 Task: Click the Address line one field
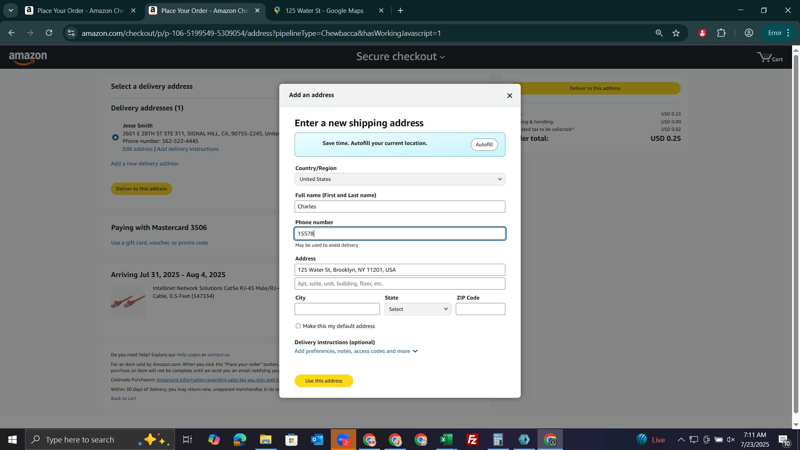[400, 270]
